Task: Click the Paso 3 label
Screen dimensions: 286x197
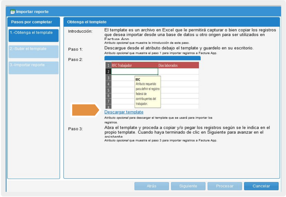Action: point(75,129)
